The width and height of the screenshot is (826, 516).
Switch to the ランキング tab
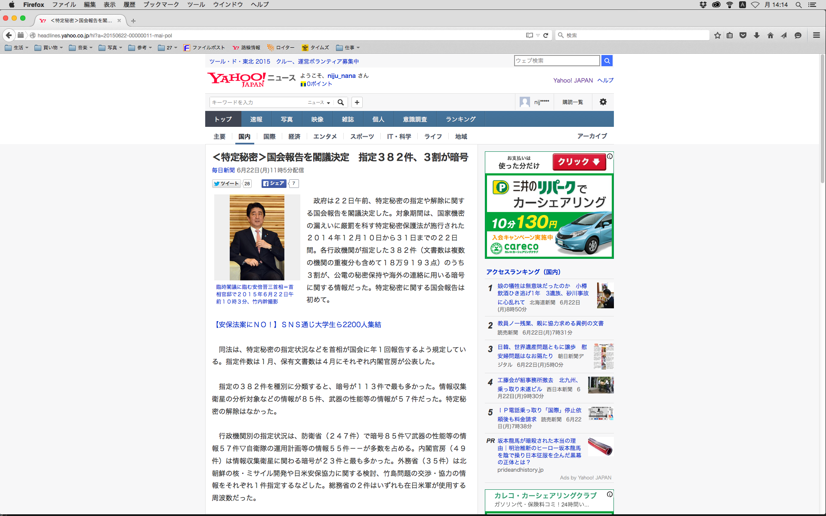coord(460,119)
